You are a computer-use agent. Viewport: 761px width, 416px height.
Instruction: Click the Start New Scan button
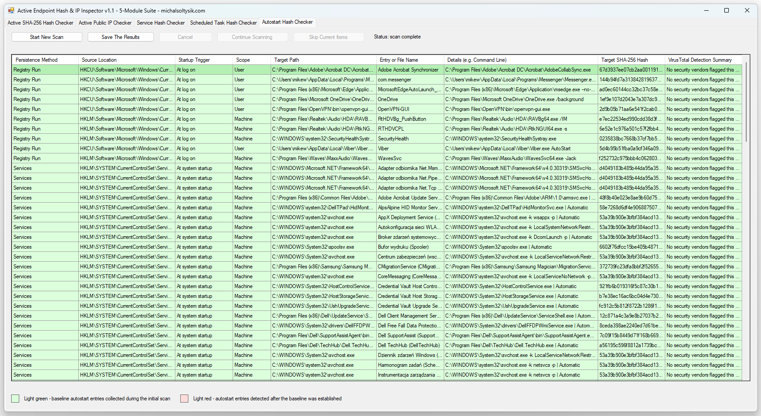[x=47, y=37]
